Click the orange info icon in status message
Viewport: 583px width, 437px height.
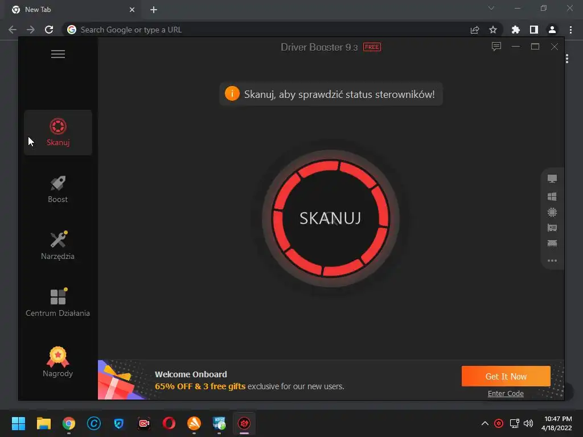click(x=232, y=94)
